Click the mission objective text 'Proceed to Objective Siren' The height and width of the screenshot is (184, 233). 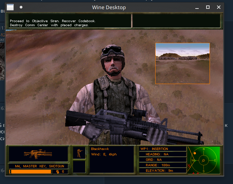coord(35,21)
